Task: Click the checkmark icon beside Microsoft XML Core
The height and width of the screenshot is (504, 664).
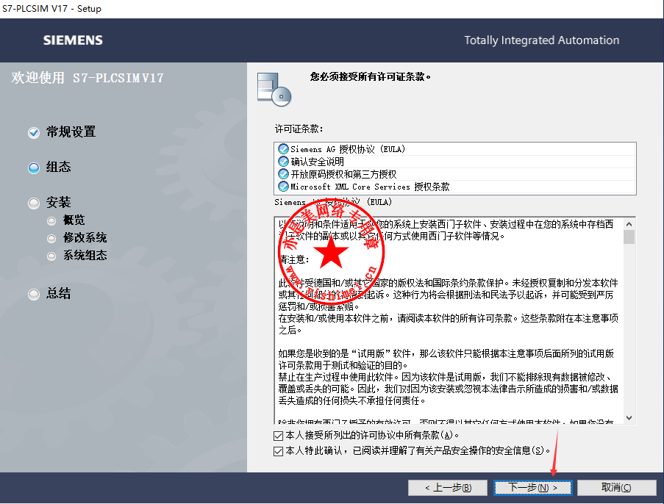Action: point(283,187)
